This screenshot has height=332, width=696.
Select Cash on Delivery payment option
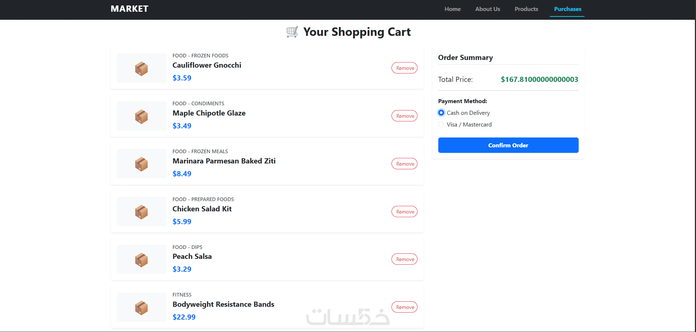click(441, 113)
